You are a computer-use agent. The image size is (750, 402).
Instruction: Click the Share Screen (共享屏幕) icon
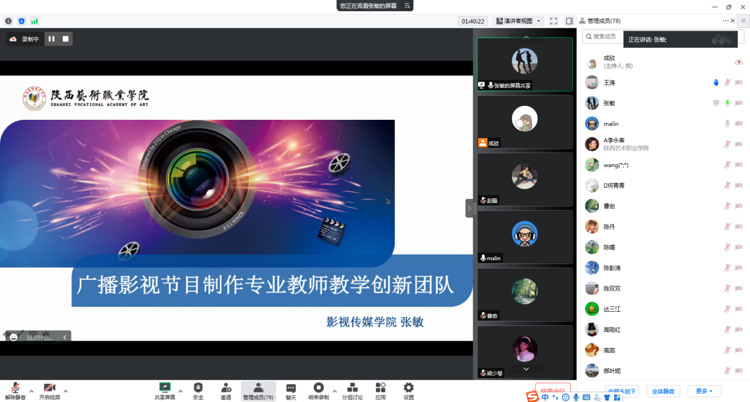coord(165,388)
